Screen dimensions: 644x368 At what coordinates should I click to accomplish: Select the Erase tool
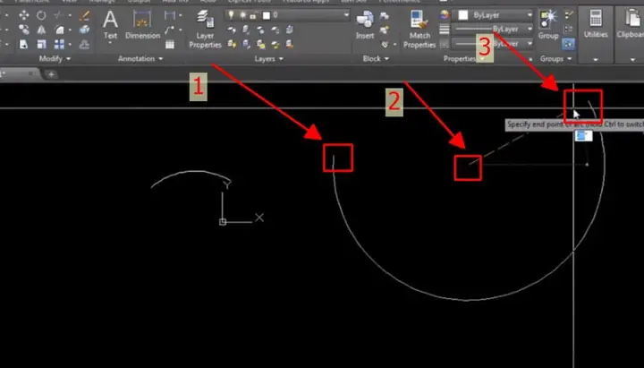(85, 15)
